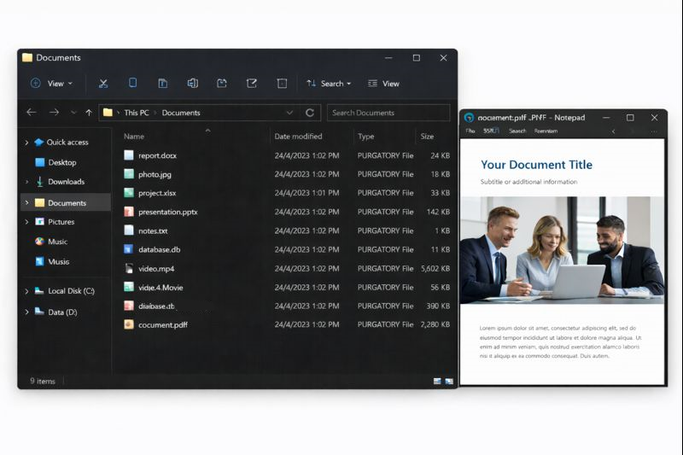Switch to large thumbnails view in status bar

click(x=449, y=381)
